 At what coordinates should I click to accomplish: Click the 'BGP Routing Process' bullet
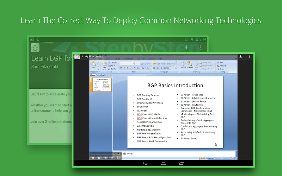(x=148, y=95)
